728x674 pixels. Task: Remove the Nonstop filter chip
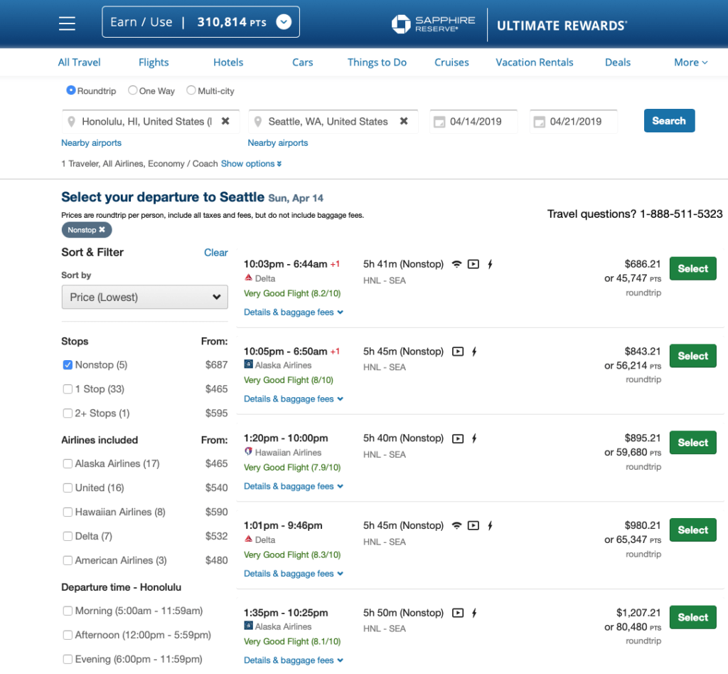[102, 230]
